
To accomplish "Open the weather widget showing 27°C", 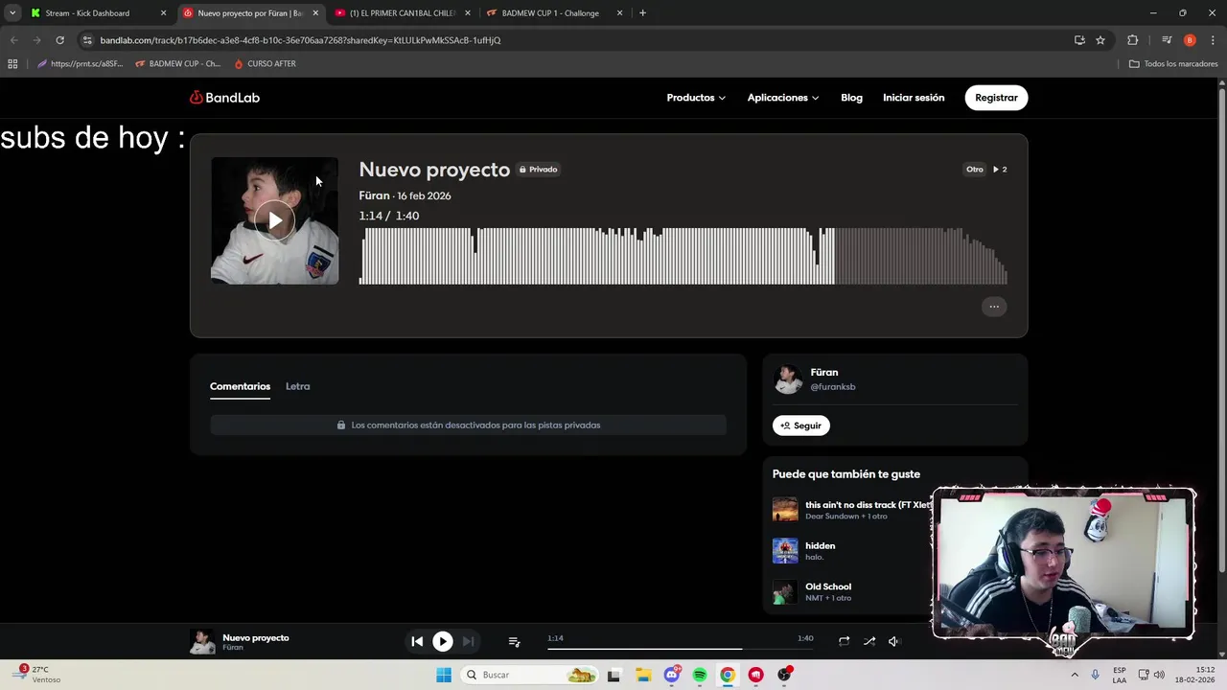I will coord(38,675).
